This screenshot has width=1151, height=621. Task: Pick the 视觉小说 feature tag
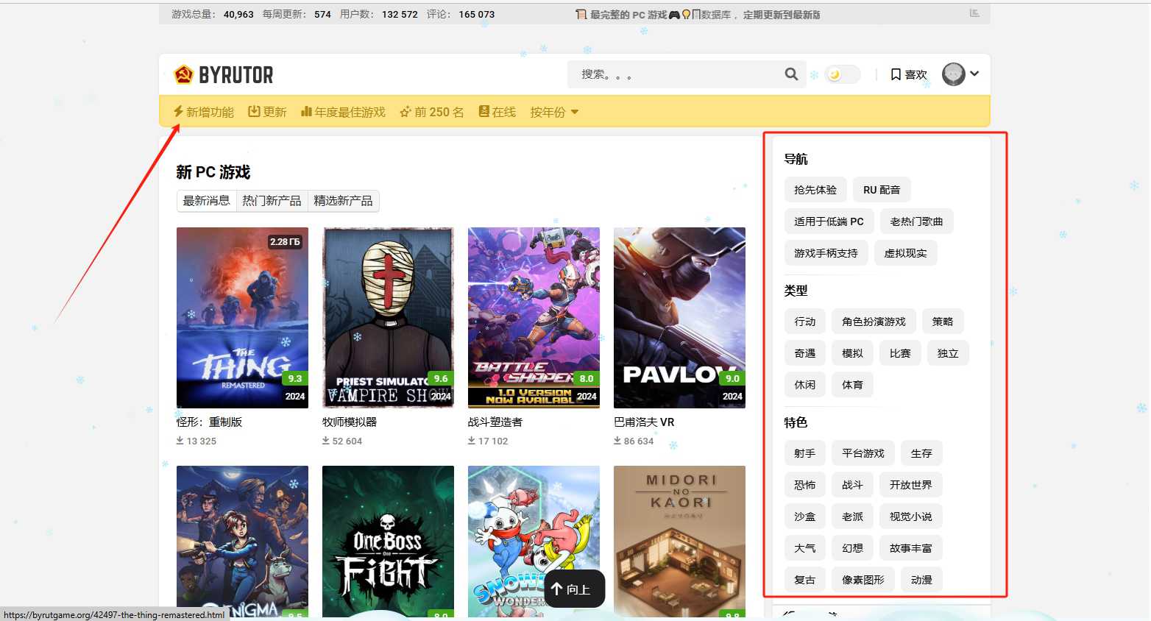click(911, 517)
